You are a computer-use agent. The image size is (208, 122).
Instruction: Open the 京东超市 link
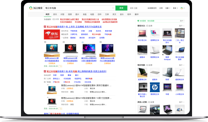92,38
